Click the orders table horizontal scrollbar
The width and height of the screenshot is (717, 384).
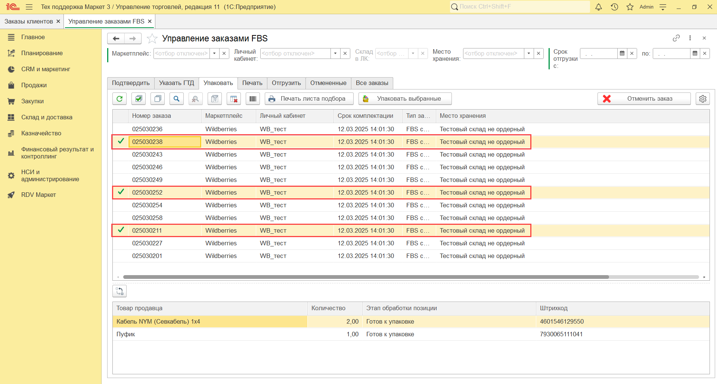tap(366, 277)
